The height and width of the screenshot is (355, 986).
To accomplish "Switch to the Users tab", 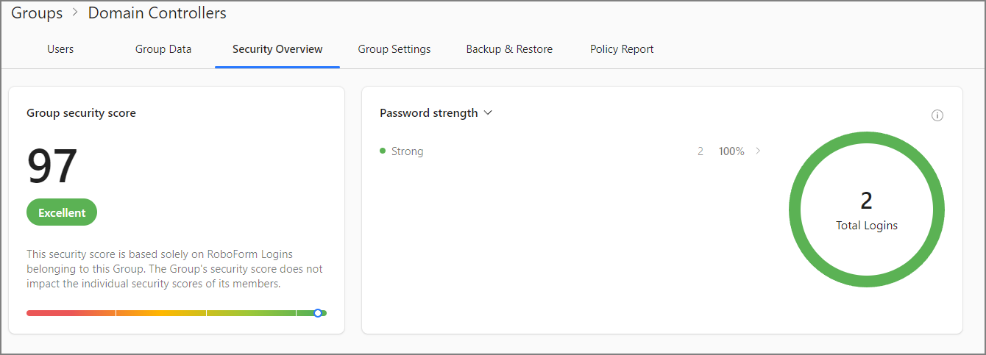I will 60,49.
